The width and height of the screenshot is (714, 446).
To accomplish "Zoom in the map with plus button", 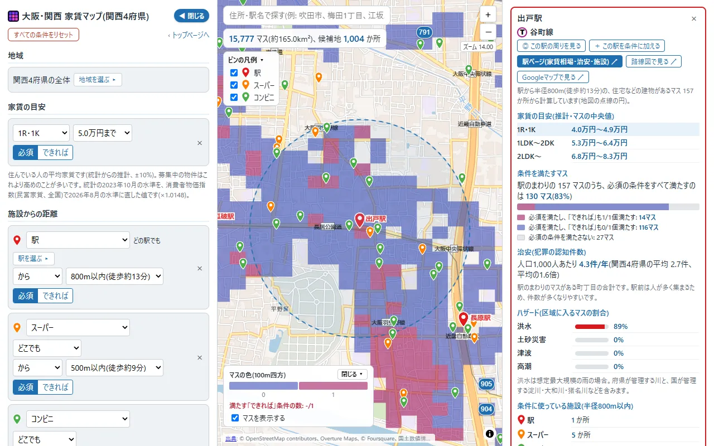I will (488, 15).
